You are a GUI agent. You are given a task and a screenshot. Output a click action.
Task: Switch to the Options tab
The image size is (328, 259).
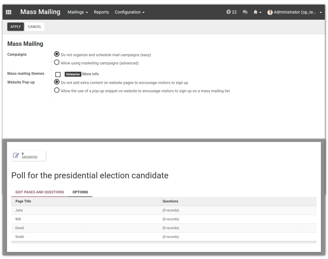(x=80, y=192)
